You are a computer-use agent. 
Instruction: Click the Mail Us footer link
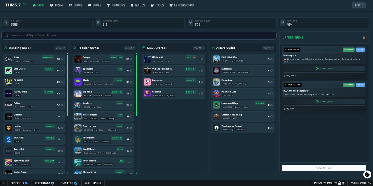point(92,183)
